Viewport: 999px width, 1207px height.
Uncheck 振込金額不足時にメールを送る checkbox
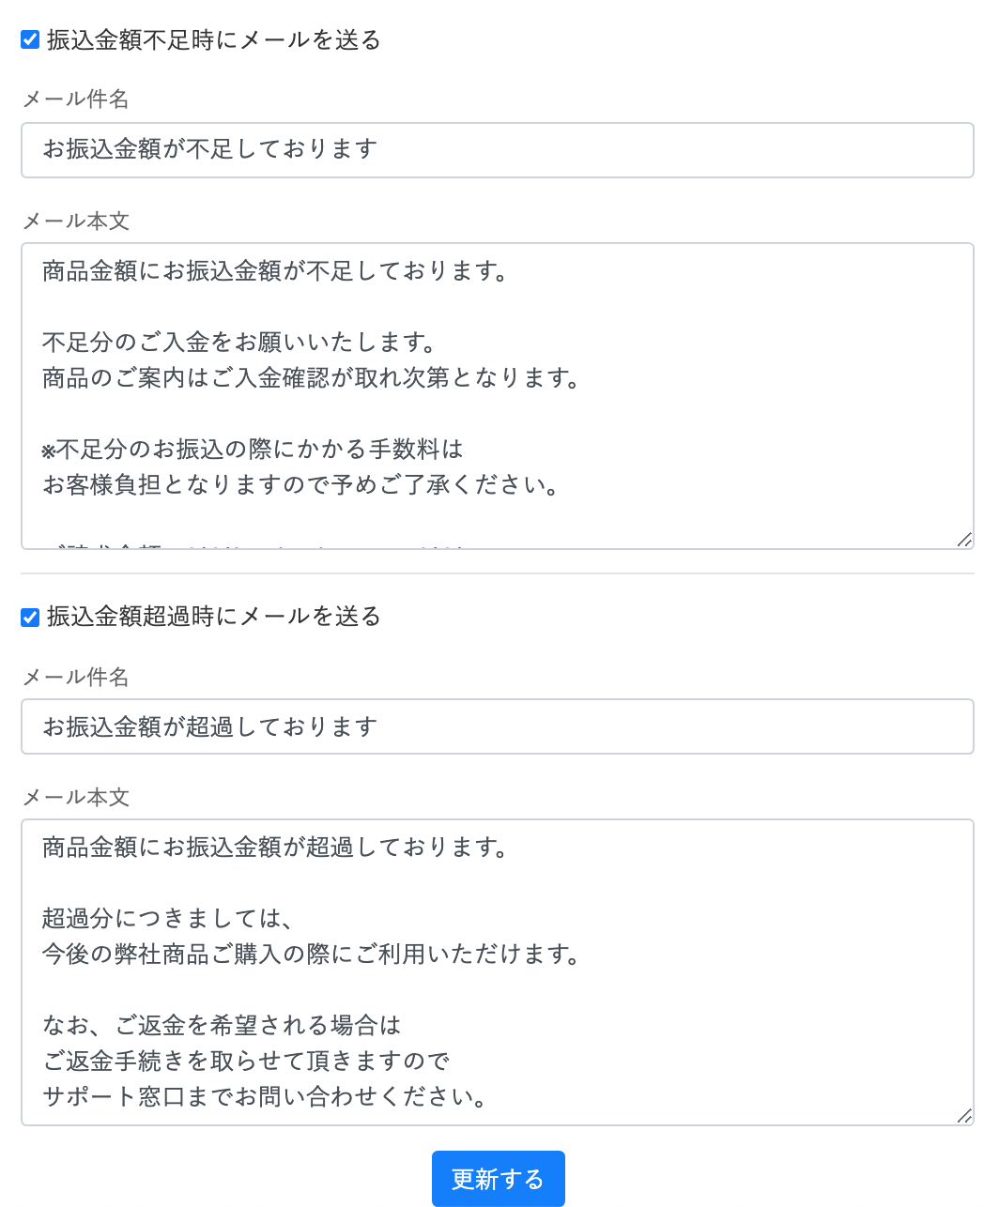[x=30, y=39]
